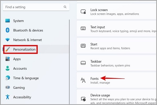Click the Text input keyboard icon
The height and width of the screenshot is (105, 157).
click(83, 28)
